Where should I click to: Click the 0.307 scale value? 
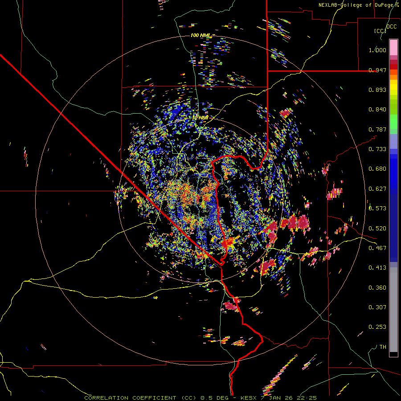point(377,307)
